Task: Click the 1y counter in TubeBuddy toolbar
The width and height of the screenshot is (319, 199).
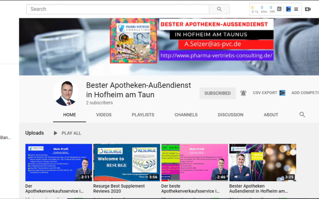Action: point(255,9)
